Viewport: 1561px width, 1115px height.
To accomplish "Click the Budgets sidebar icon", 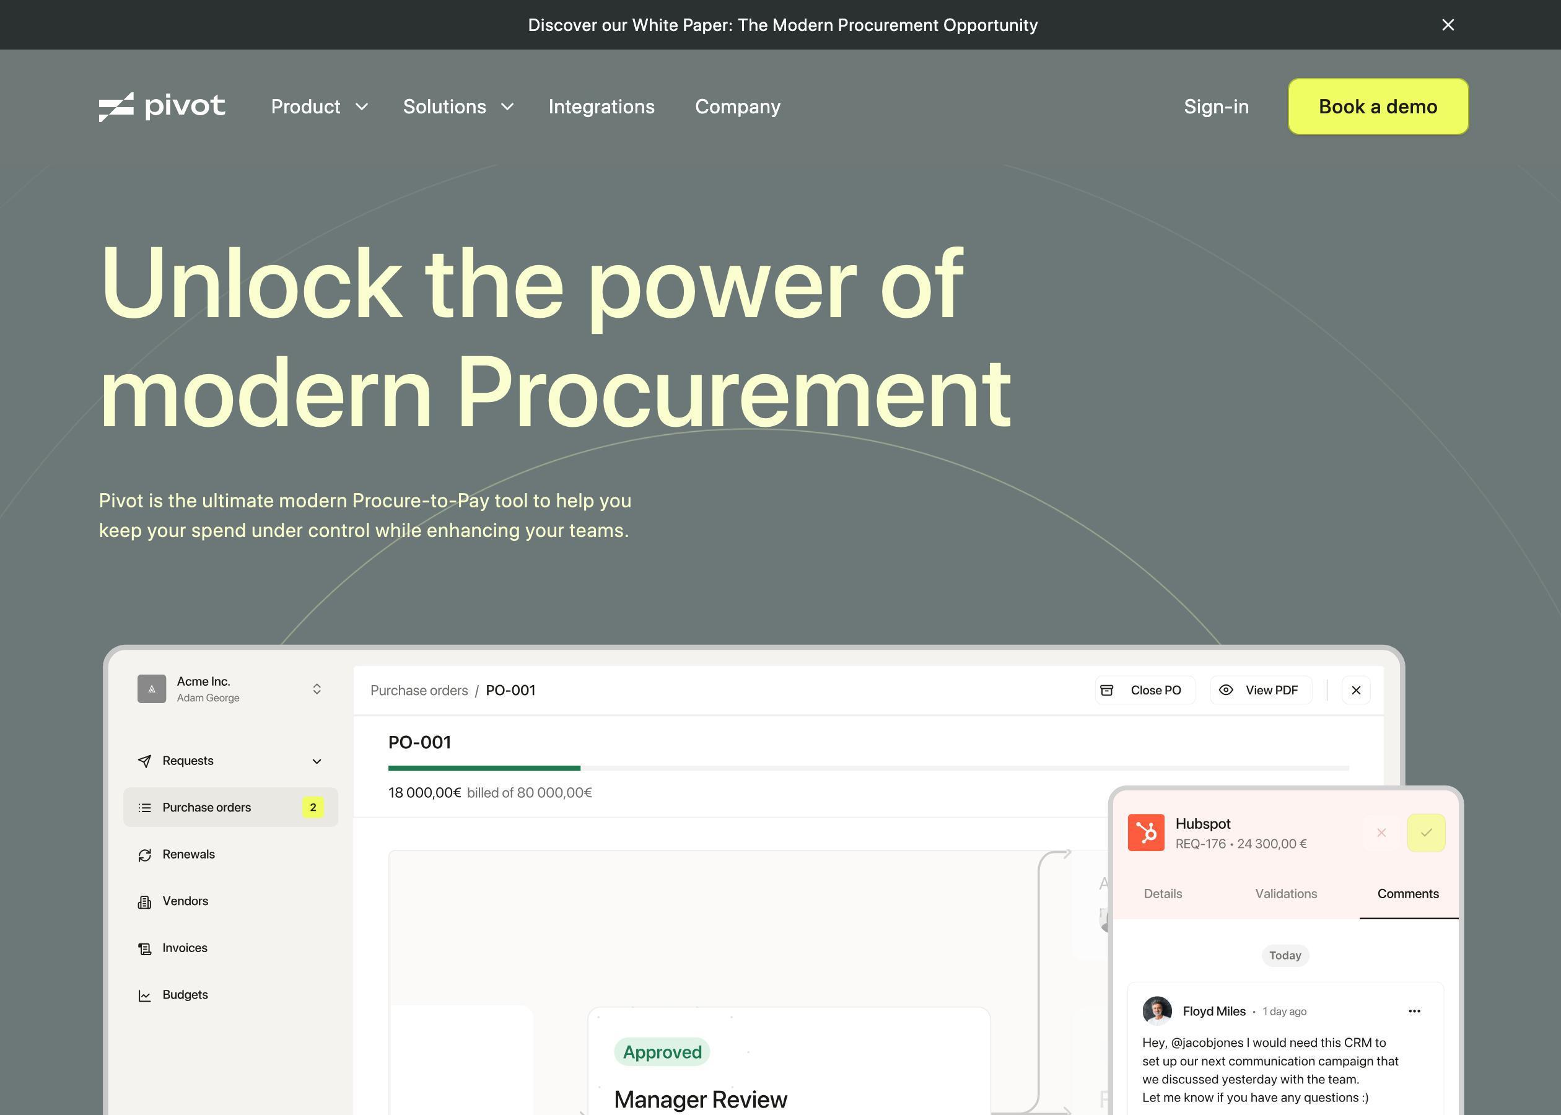I will [145, 994].
